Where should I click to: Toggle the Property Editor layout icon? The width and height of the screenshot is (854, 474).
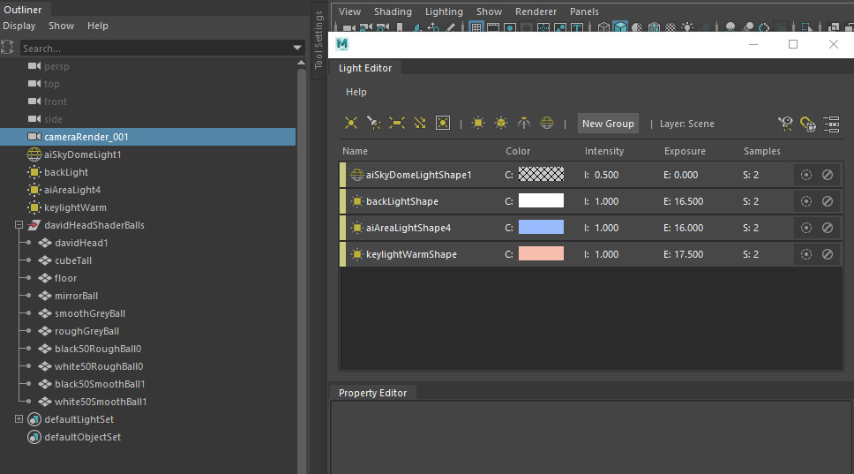tap(832, 124)
